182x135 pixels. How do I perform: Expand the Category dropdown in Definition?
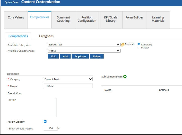point(68,79)
